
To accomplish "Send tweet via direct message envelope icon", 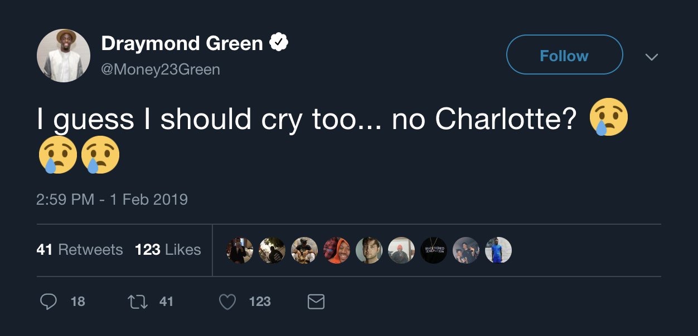I will [x=316, y=302].
